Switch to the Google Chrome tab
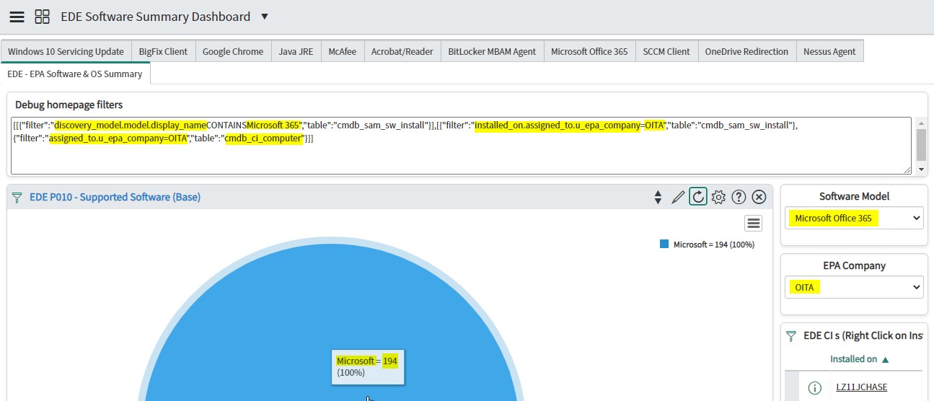Viewport: 934px width, 401px height. click(x=232, y=51)
